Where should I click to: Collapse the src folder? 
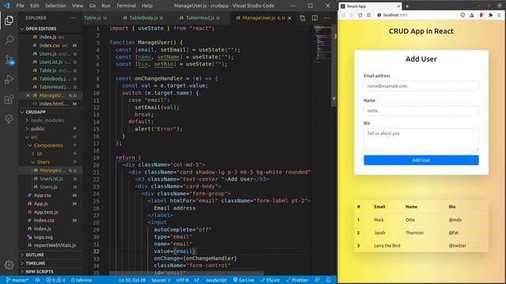coord(34,137)
